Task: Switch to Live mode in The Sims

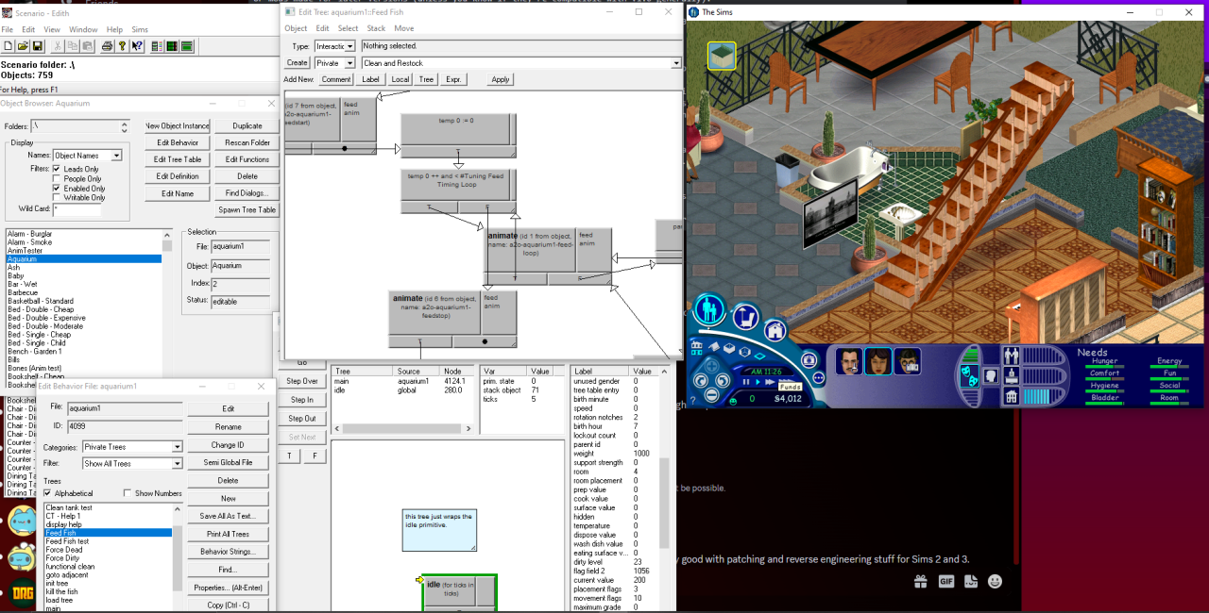Action: (x=710, y=308)
